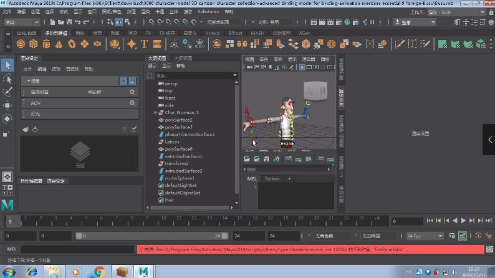
Task: Open the Substance menu in menu bar
Action: [x=208, y=12]
